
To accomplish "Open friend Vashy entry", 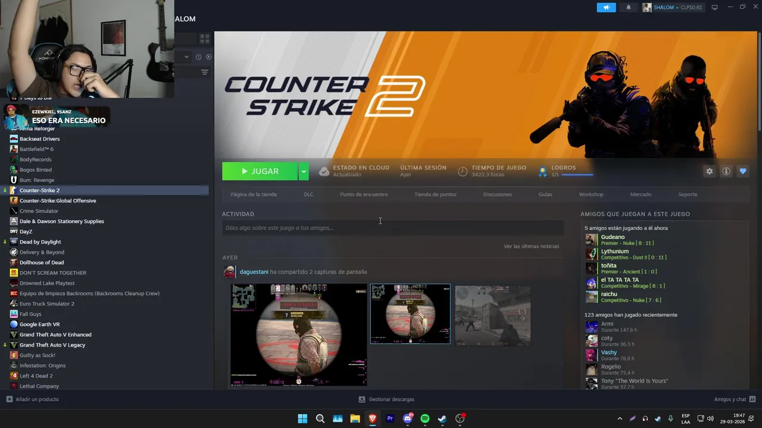I will [611, 355].
